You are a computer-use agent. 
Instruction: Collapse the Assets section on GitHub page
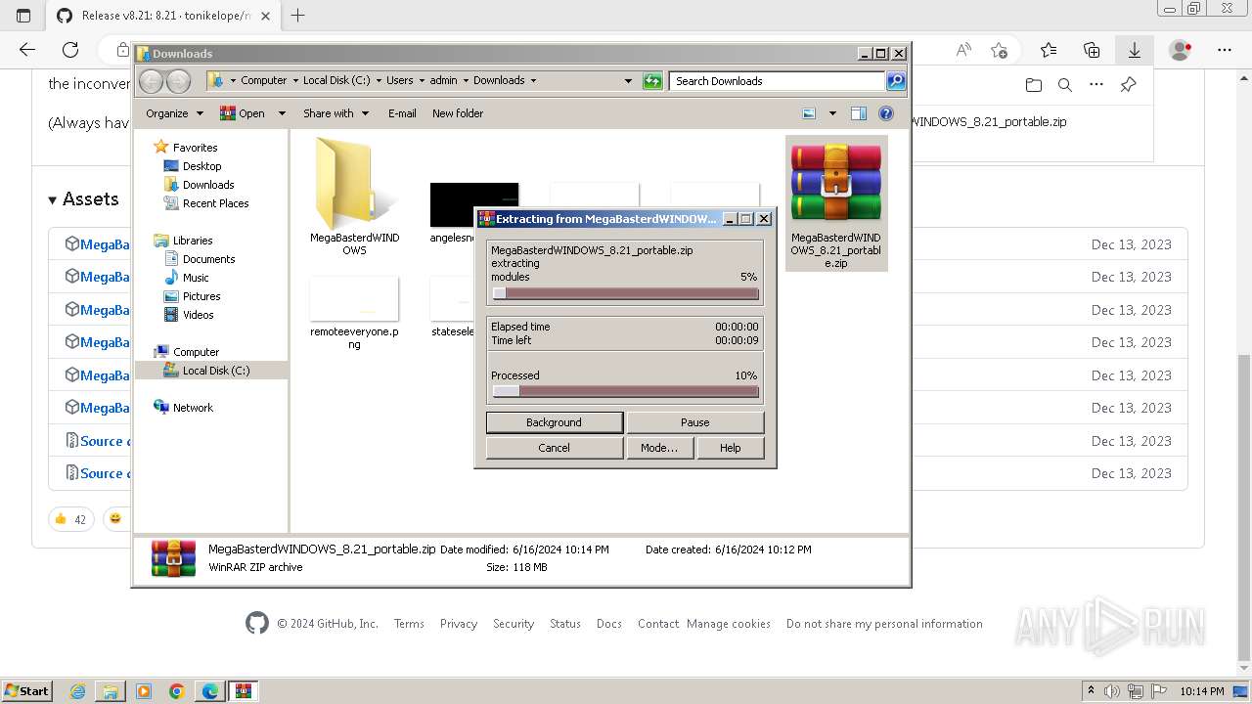pos(83,199)
